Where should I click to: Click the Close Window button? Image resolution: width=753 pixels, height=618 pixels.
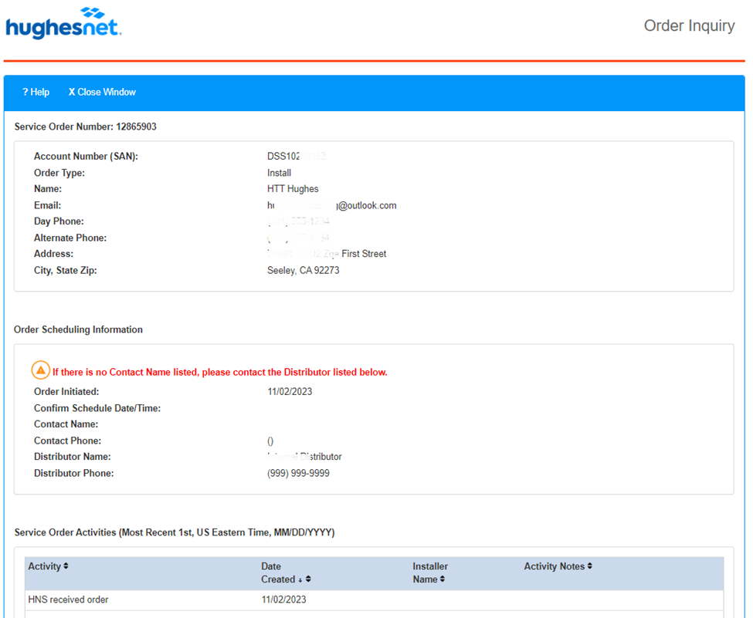102,92
